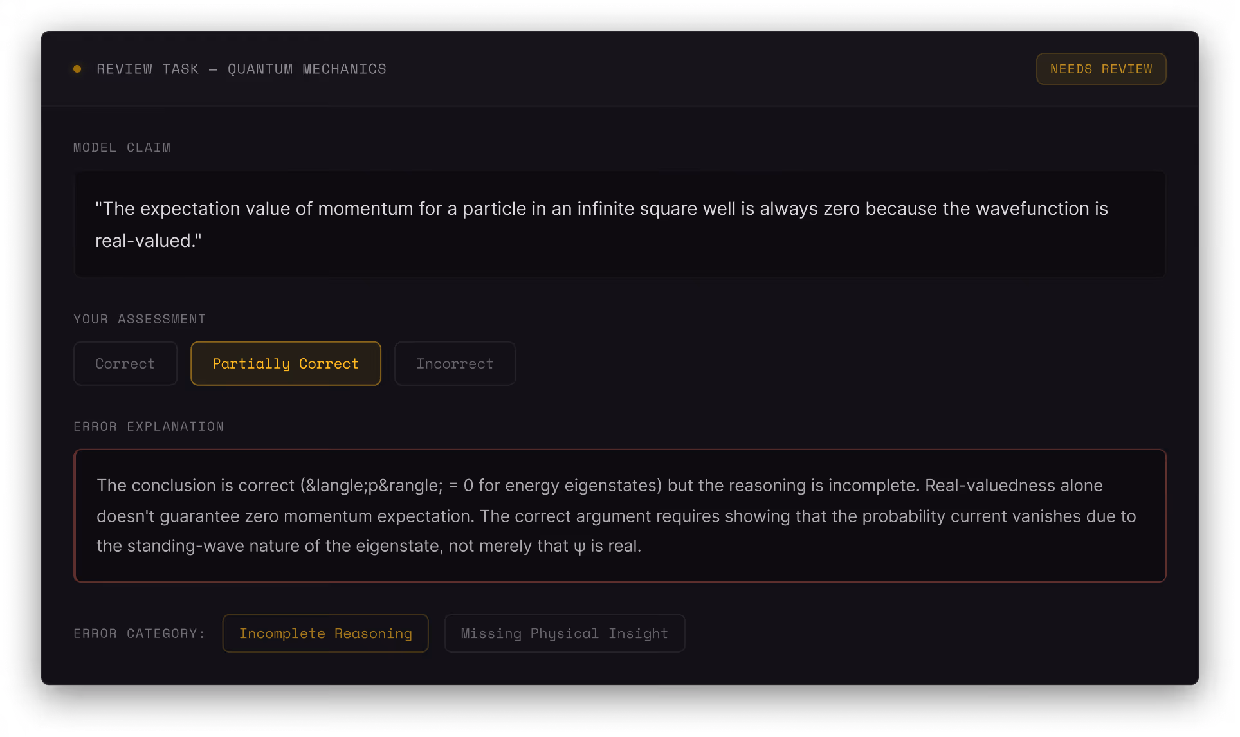Select the Incorrect assessment option
The image size is (1240, 737).
(x=454, y=363)
